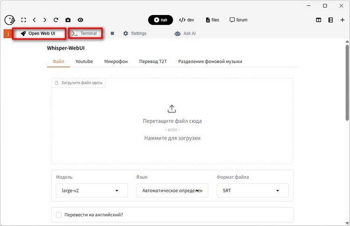Open the Terminal view
350x226 pixels.
[85, 34]
